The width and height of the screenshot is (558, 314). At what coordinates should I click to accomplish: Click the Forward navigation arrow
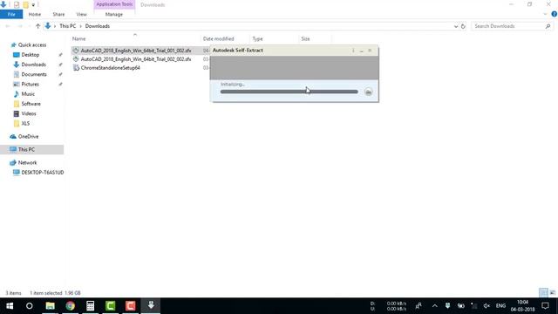pyautogui.click(x=20, y=26)
